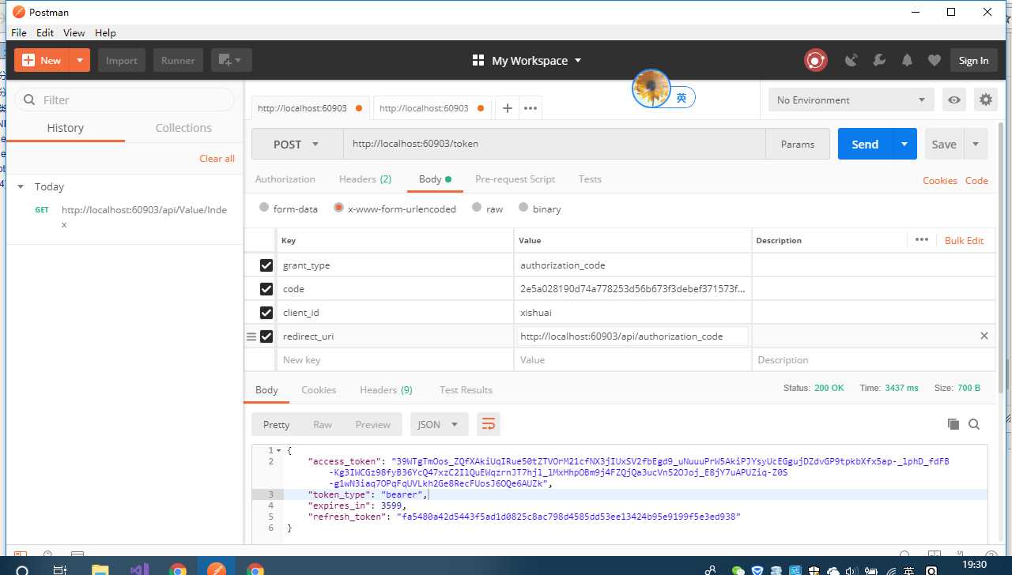Click the heart icon in header
Screen dimensions: 1012x575
tap(935, 60)
